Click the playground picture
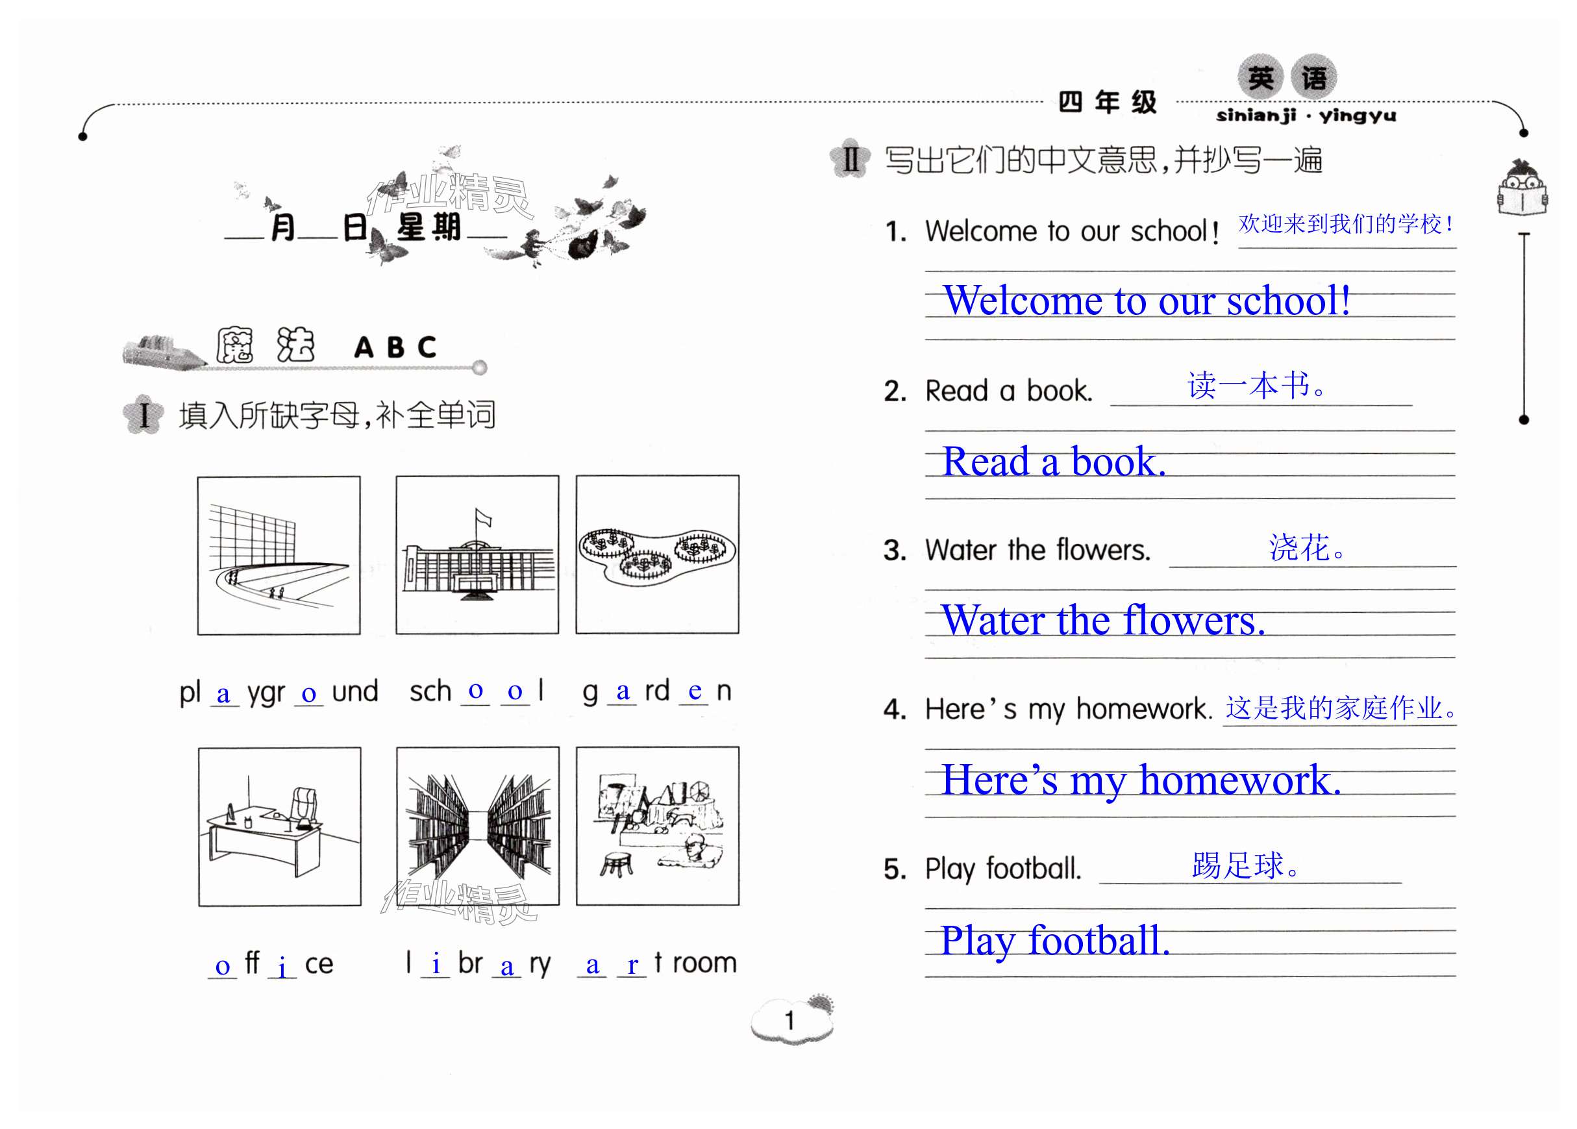Viewport: 1577px width, 1129px height. click(278, 555)
